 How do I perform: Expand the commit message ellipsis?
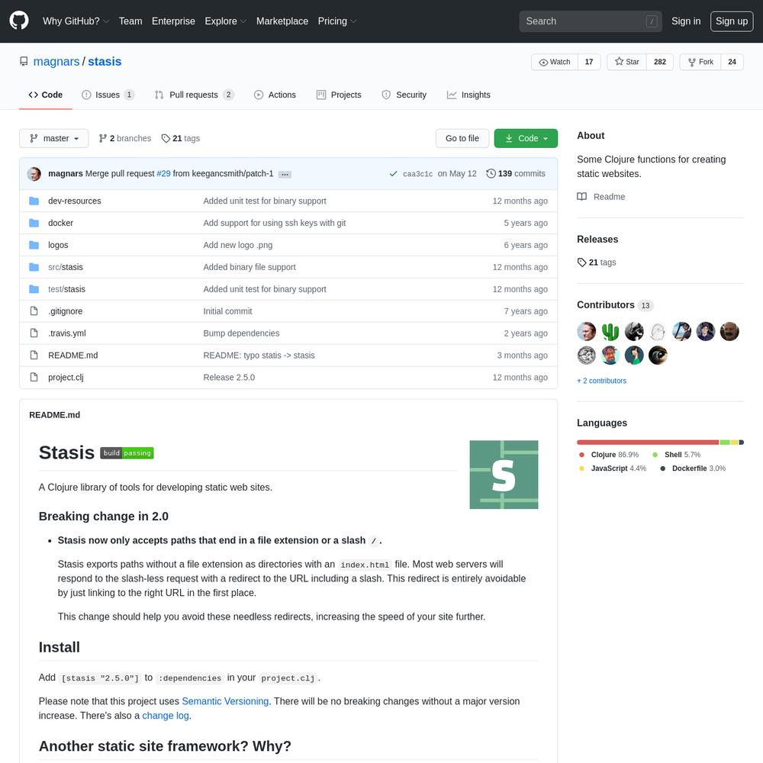pyautogui.click(x=285, y=174)
